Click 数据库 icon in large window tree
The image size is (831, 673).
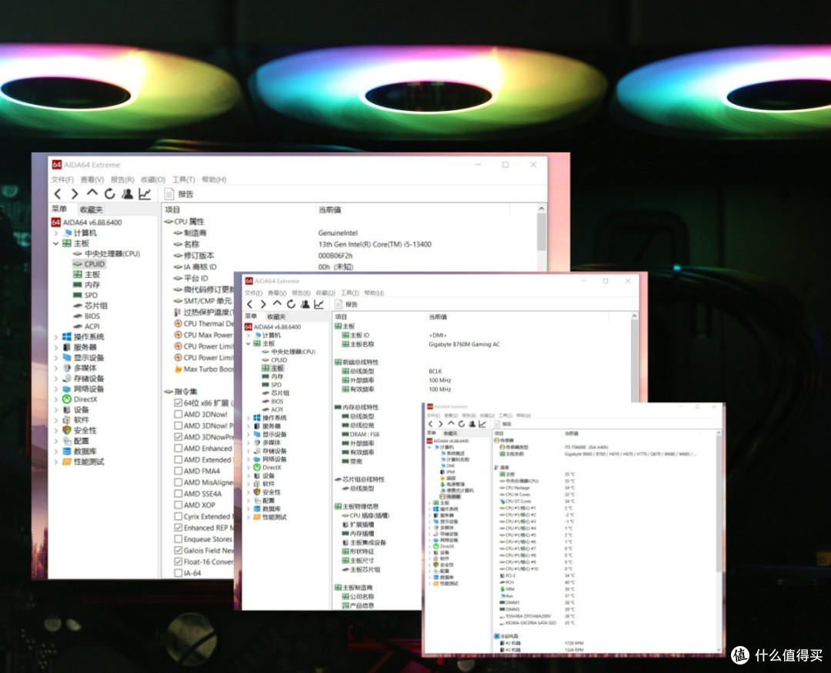(x=67, y=451)
